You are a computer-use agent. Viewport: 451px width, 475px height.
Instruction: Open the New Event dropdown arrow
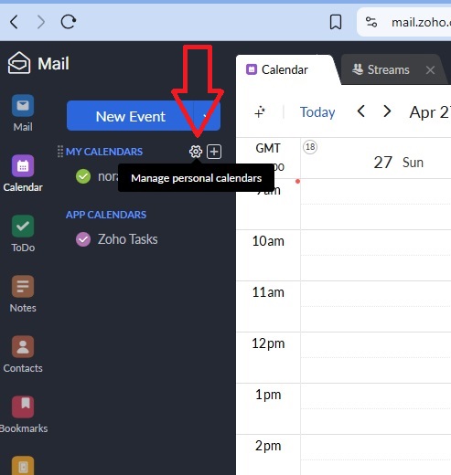(207, 116)
